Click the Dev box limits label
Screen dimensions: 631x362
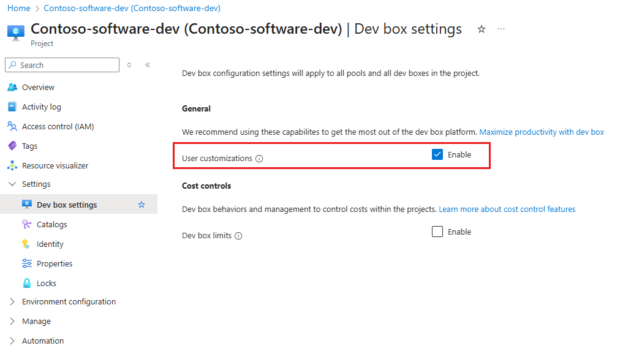coord(206,236)
